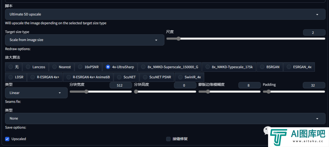Choose 8x_NMKD-Superscale_150000_G upscaler
The height and width of the screenshot is (147, 329).
170,67
